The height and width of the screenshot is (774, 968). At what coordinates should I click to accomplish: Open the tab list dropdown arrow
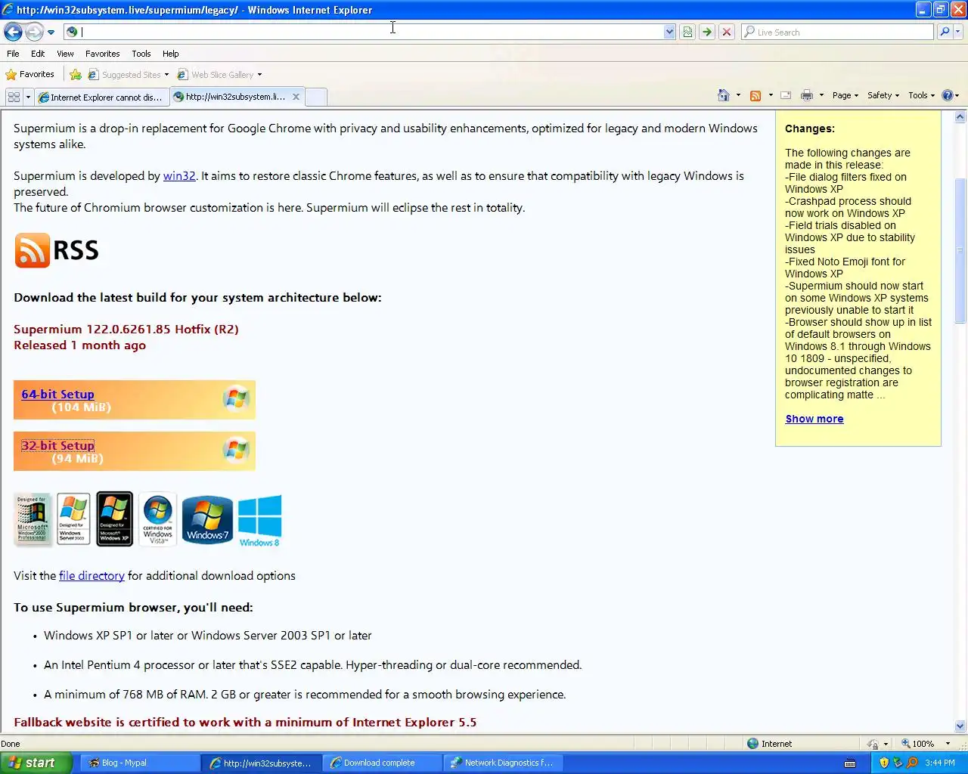(28, 97)
